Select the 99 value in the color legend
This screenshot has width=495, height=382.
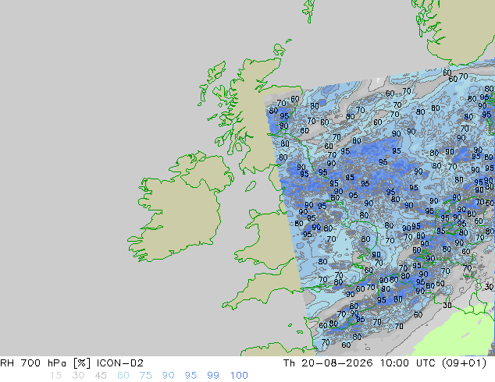point(213,376)
